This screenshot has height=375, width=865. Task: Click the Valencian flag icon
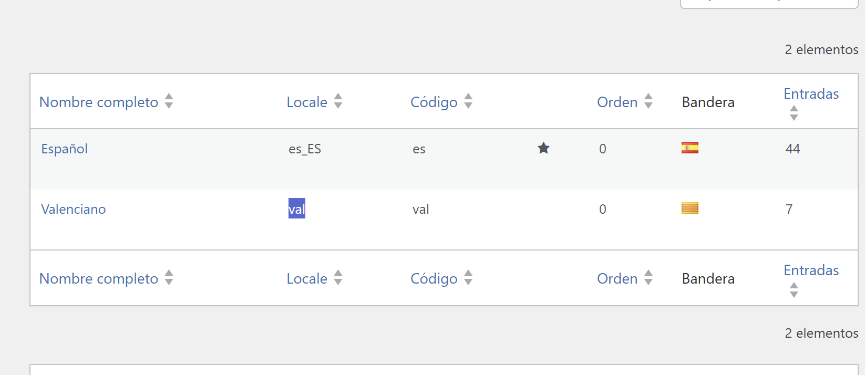689,208
